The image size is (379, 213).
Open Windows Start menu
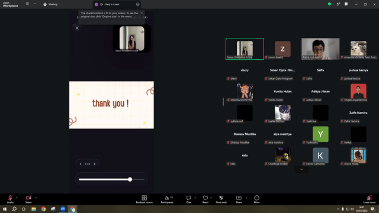click(5, 209)
